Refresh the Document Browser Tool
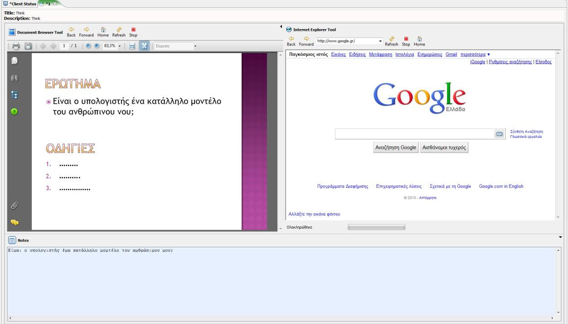 point(119,32)
